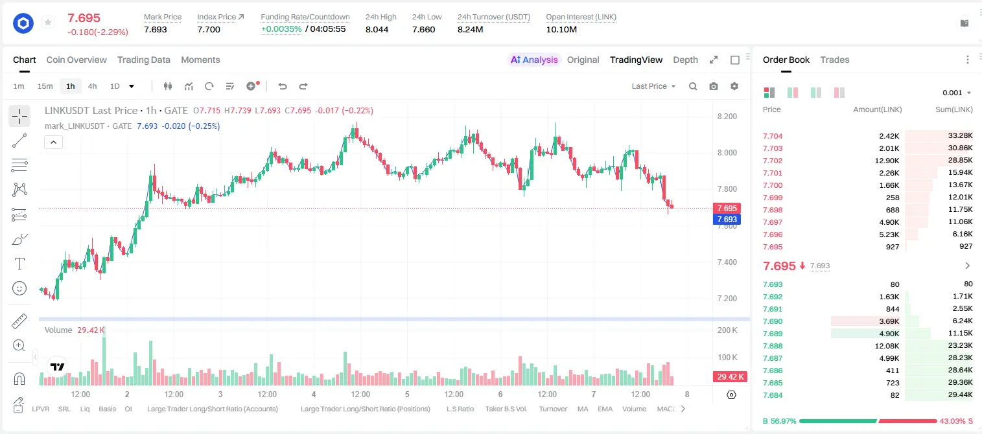982x434 pixels.
Task: Open chart settings gear icon
Action: tap(734, 86)
